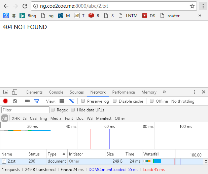
Task: Select the 2.txt request row
Action: point(102,161)
